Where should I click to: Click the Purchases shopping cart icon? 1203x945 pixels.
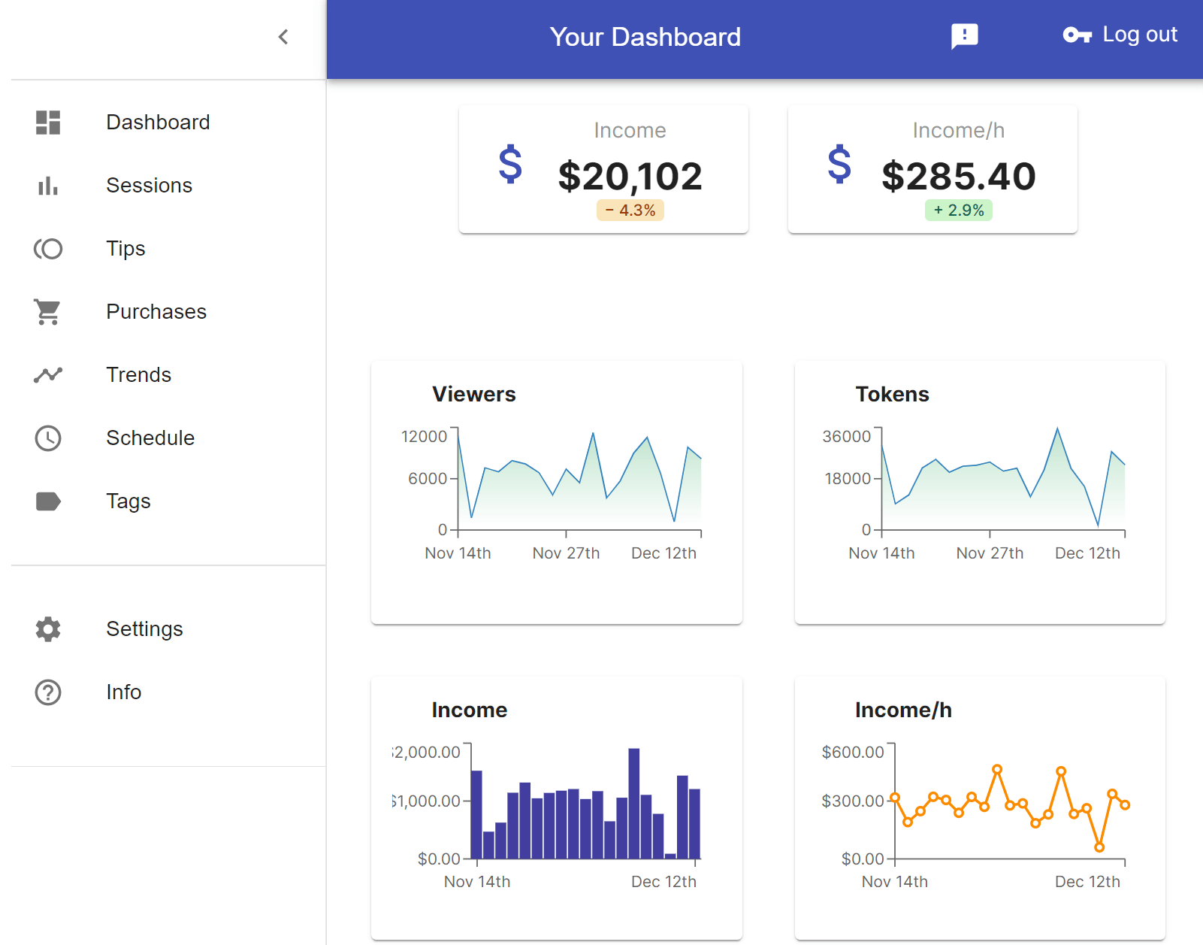48,312
